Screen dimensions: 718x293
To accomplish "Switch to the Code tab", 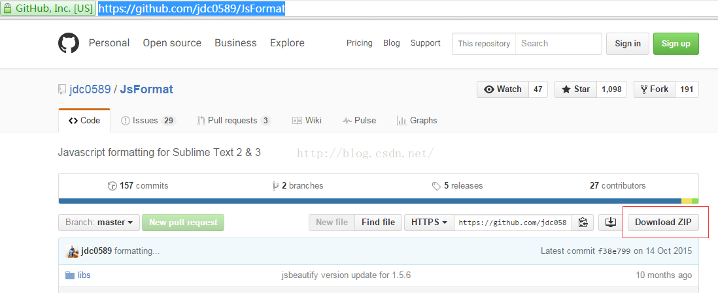I will coord(85,121).
